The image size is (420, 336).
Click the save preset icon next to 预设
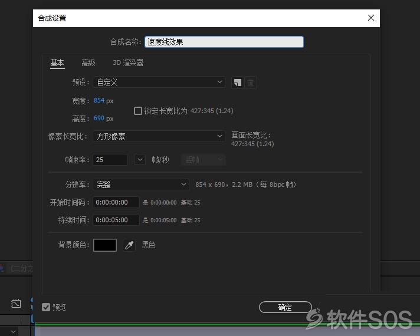[x=238, y=83]
